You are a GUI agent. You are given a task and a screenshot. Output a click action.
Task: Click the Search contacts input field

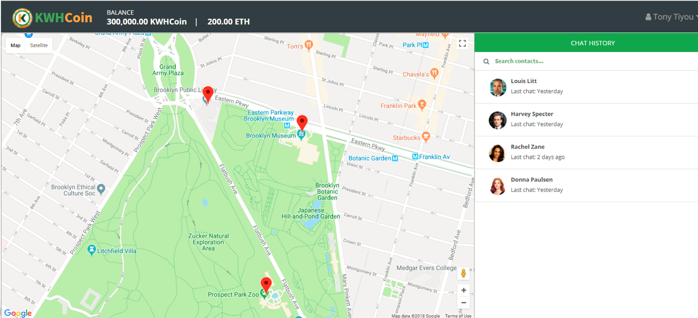pyautogui.click(x=589, y=61)
